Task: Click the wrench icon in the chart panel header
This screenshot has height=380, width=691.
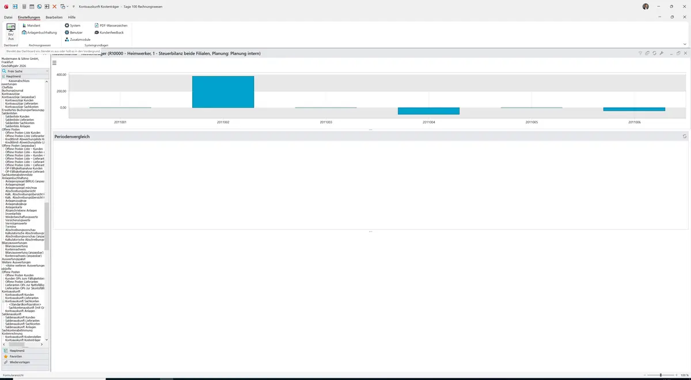Action: pyautogui.click(x=662, y=53)
